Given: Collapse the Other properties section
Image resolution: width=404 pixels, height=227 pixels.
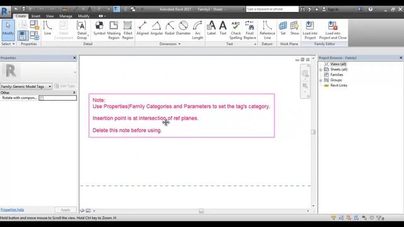Looking at the screenshot, I should click(74, 93).
